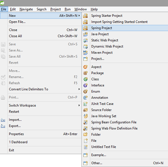This screenshot has width=168, height=167.
Task: Select Package from the New submenu
Action: (125, 73)
